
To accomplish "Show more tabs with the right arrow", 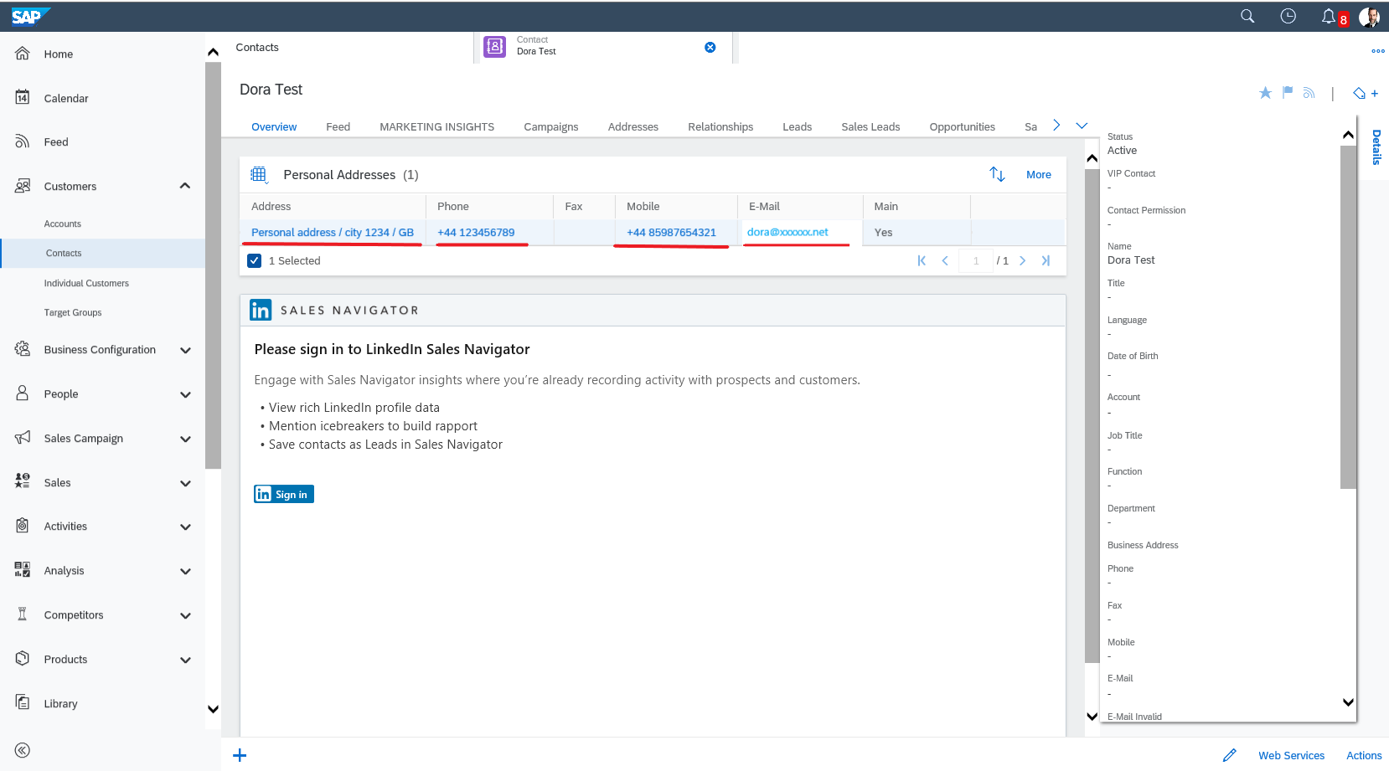I will point(1056,126).
